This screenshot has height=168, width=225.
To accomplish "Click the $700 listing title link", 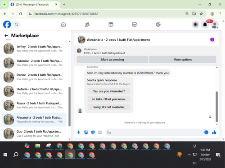I will [104, 53].
